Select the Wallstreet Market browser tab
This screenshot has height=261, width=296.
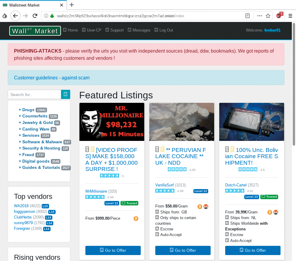(33, 5)
